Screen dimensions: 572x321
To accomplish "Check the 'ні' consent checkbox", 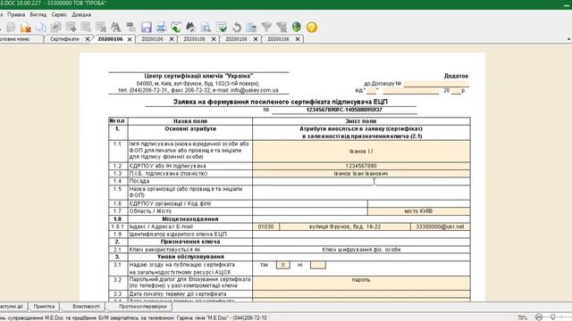I will 318,265.
